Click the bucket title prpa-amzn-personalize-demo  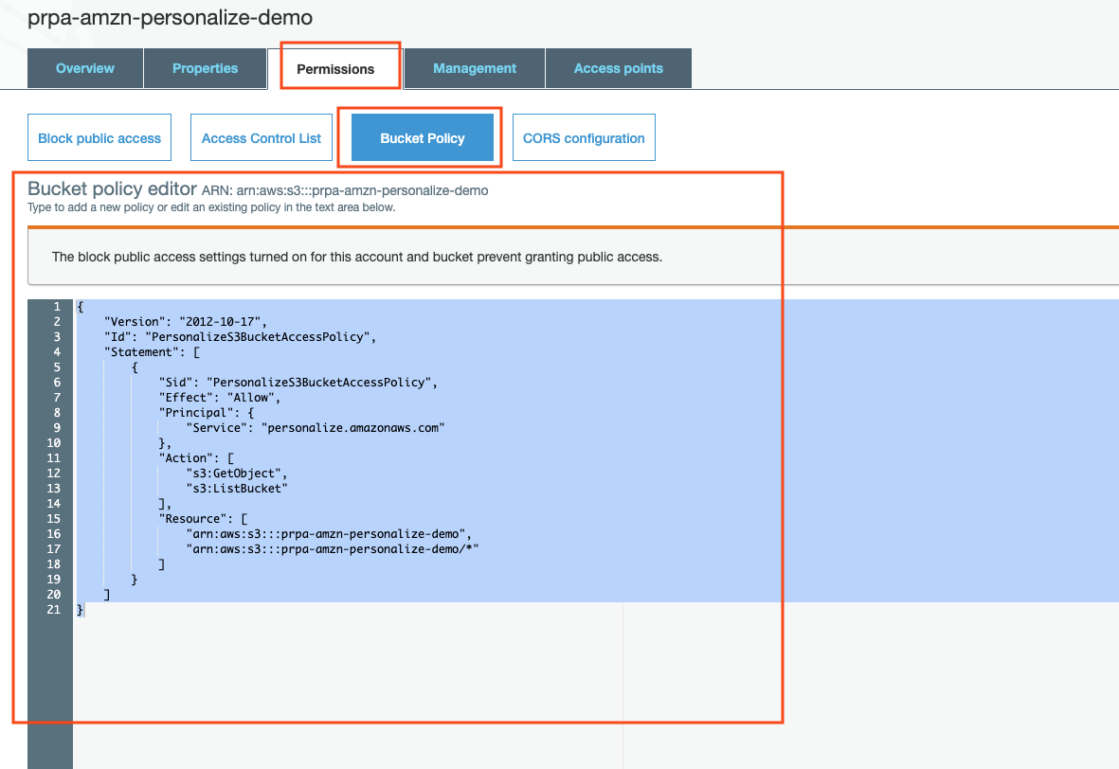pos(170,17)
